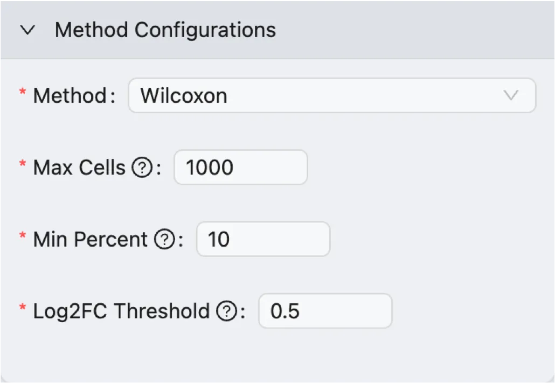Click the Method Configurations header title
Viewport: 555px width, 383px height.
165,30
